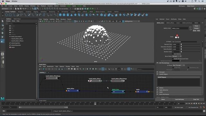Screen dimensions: 206x116
Task: Click the blue highlighted play icon in Node Editor toolbar
Action: [129, 69]
